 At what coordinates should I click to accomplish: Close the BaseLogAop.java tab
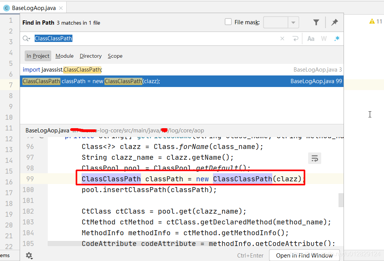click(61, 8)
